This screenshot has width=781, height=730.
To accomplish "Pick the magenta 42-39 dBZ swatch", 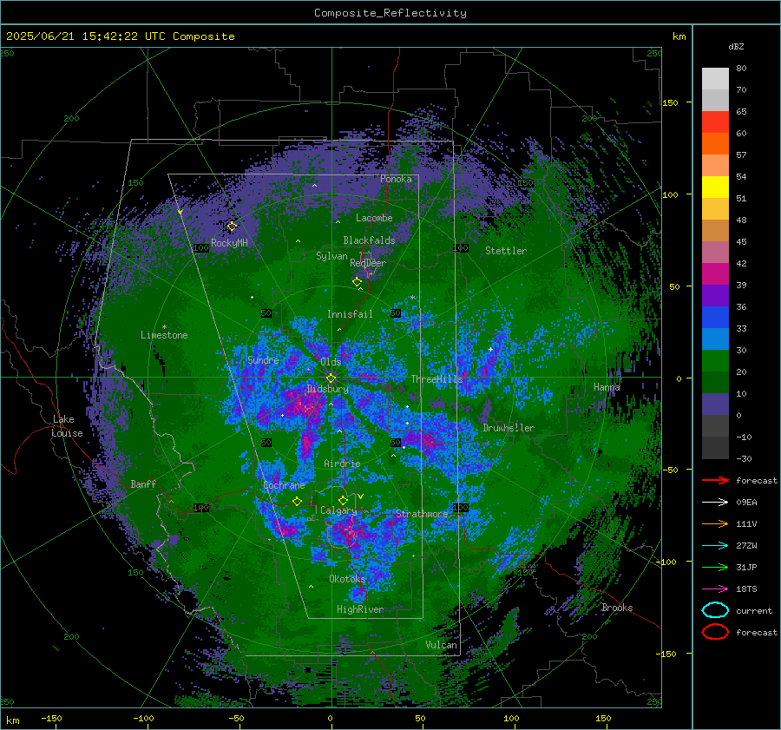I will pyautogui.click(x=715, y=274).
